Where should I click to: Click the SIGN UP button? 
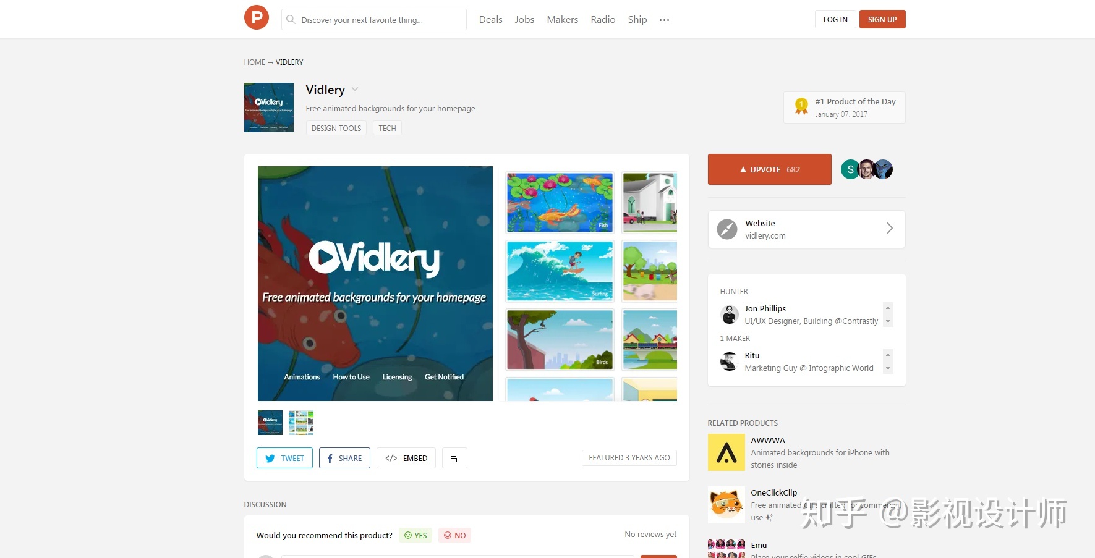point(882,19)
